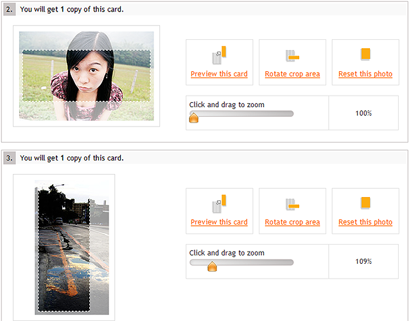411x321 pixels.
Task: Select 'Rotate crop area' link for card 3
Action: tap(292, 222)
